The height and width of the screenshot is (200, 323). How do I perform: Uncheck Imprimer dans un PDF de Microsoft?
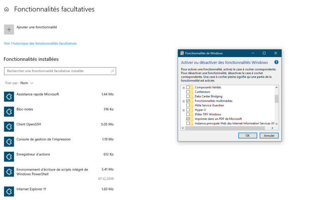pyautogui.click(x=188, y=119)
